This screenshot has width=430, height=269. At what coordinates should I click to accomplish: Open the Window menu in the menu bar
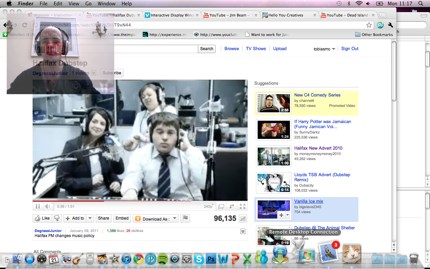point(106,4)
